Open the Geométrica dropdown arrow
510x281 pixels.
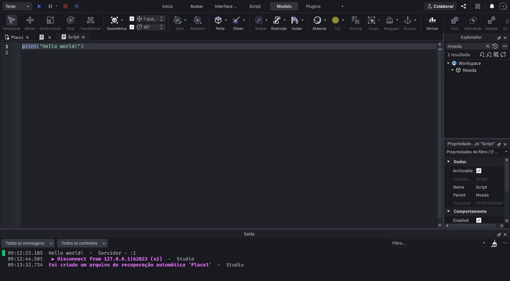click(x=122, y=20)
